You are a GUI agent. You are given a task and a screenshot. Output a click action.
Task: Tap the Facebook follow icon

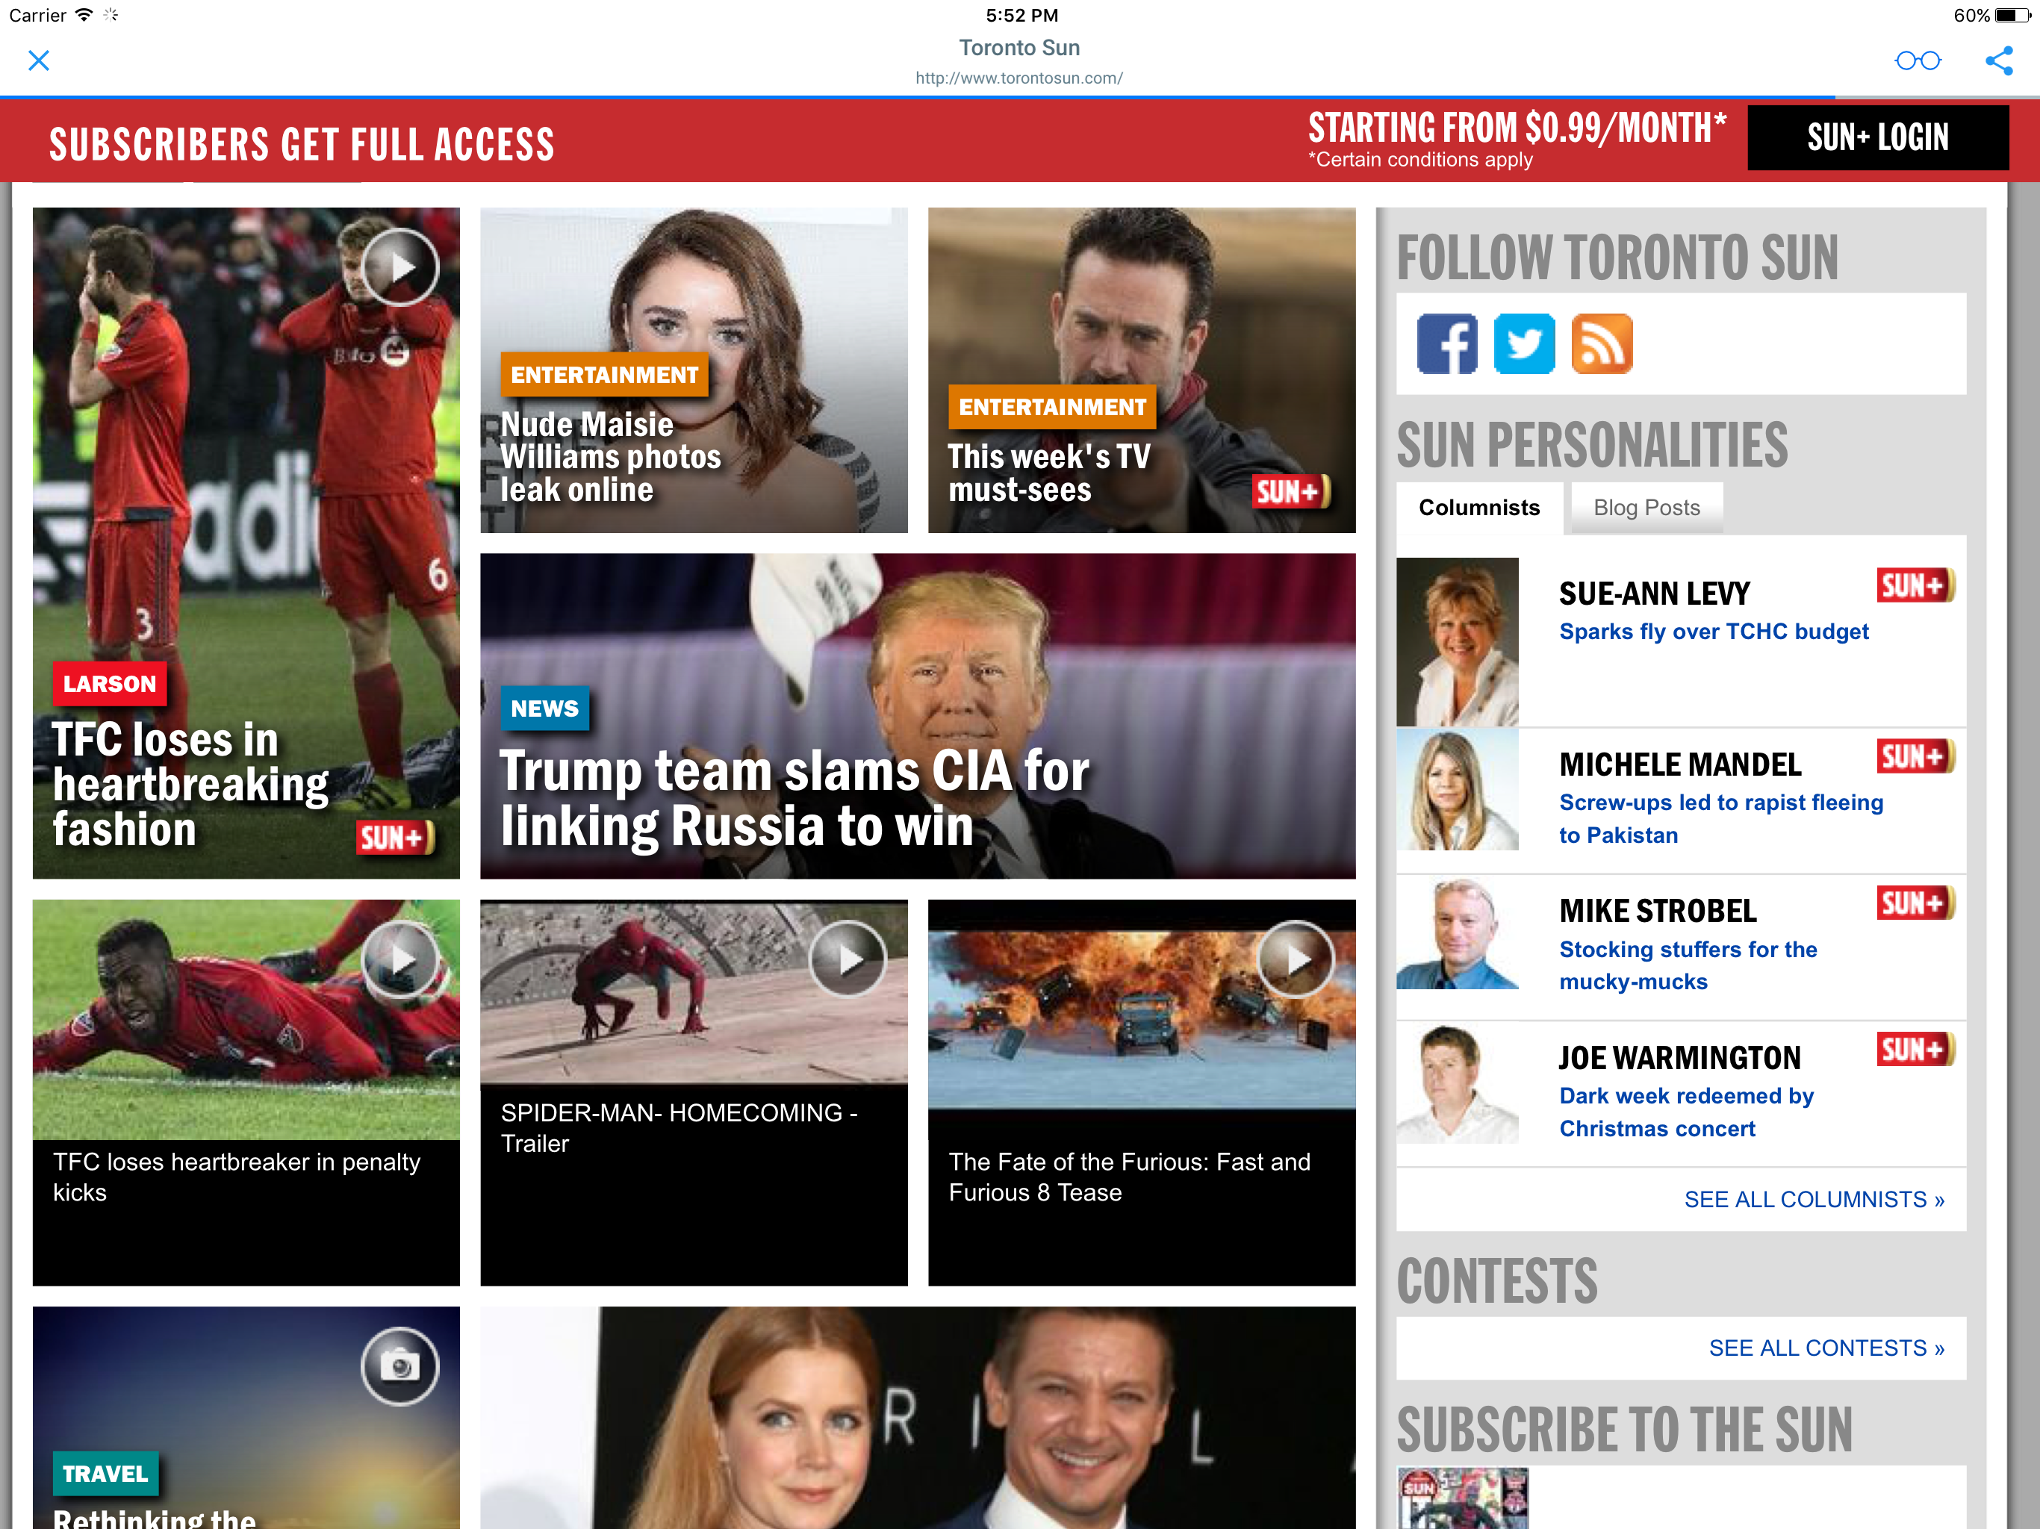1446,344
